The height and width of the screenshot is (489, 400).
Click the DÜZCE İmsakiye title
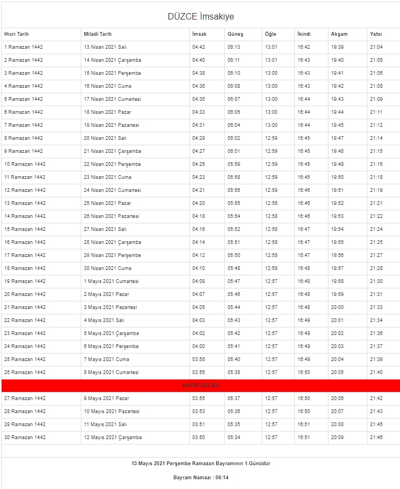[201, 17]
